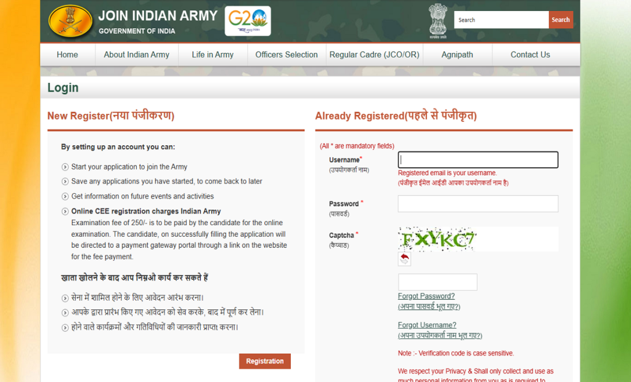Image resolution: width=631 pixels, height=382 pixels.
Task: Click the FXYKC7 captcha image
Action: pyautogui.click(x=437, y=239)
